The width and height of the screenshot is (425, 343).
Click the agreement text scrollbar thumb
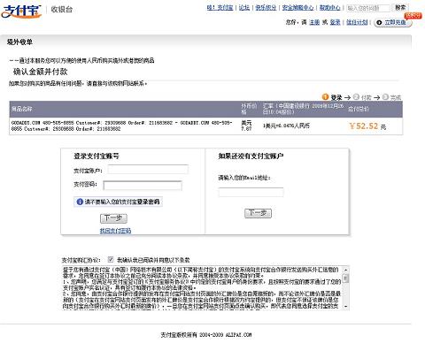tap(346, 278)
